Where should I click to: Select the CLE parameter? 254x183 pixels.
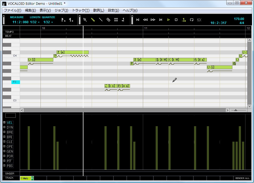tap(10, 142)
